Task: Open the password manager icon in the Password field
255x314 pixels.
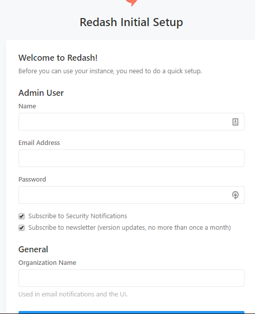Action: [235, 195]
